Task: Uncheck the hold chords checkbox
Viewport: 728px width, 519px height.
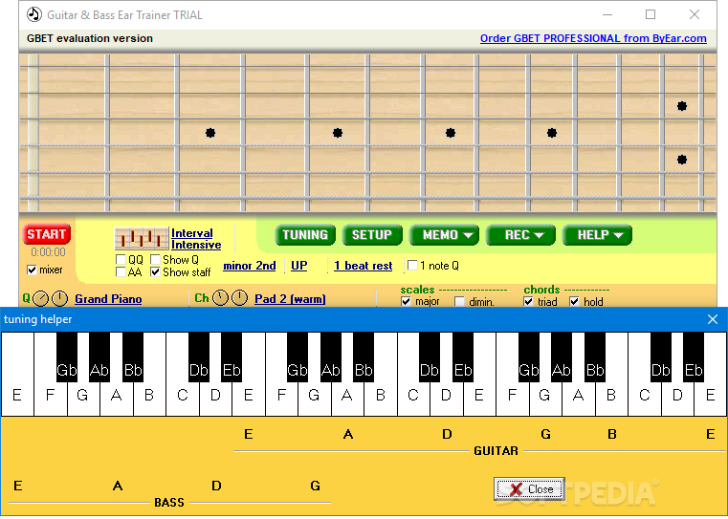Action: point(574,301)
